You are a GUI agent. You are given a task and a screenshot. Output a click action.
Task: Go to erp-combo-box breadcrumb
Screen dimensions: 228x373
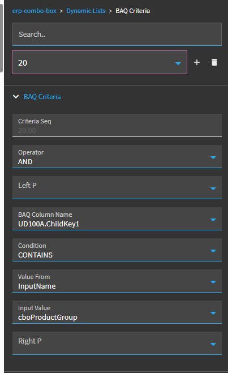click(x=35, y=11)
